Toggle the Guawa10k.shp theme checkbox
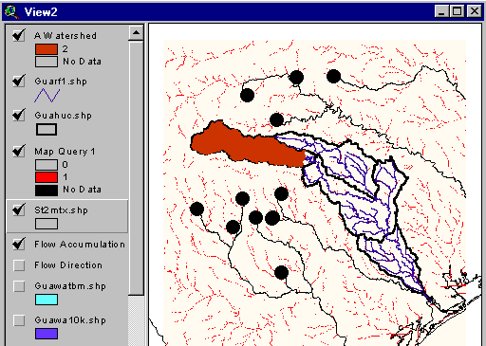Viewport: 486px width, 346px height. pos(19,320)
